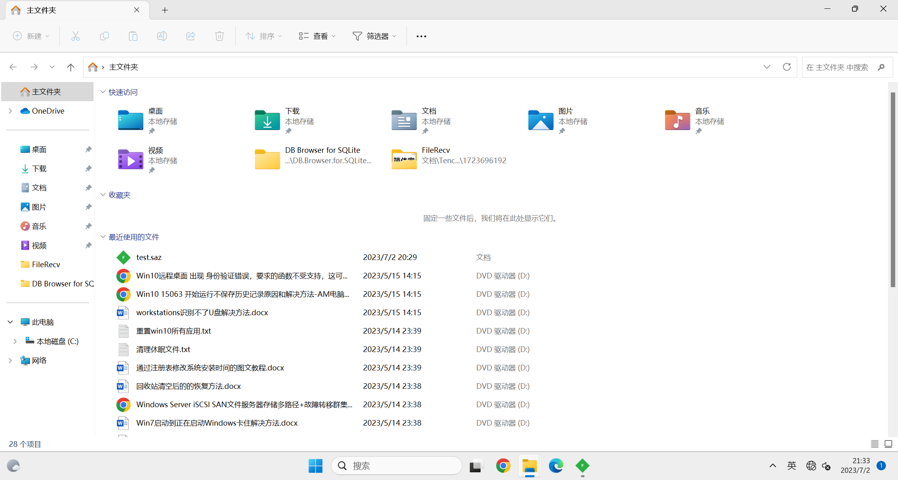Switch to details view layout icon
This screenshot has height=480, width=898.
click(874, 444)
